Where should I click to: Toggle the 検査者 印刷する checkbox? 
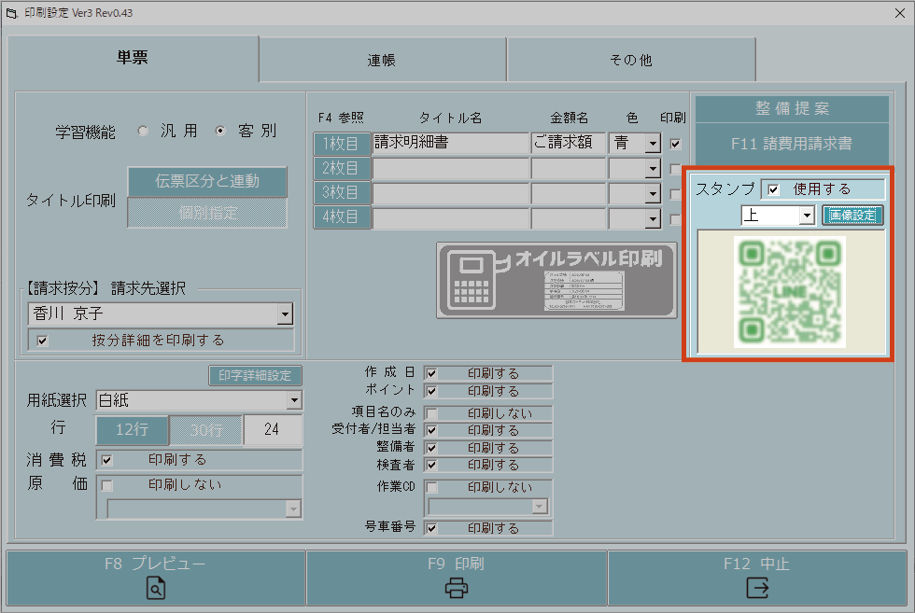pyautogui.click(x=431, y=465)
